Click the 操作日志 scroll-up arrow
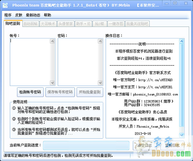 (181, 41)
